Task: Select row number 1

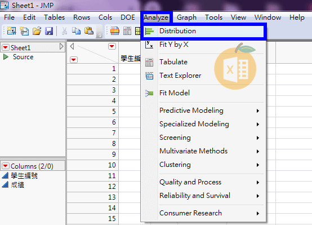Action: 93,69
